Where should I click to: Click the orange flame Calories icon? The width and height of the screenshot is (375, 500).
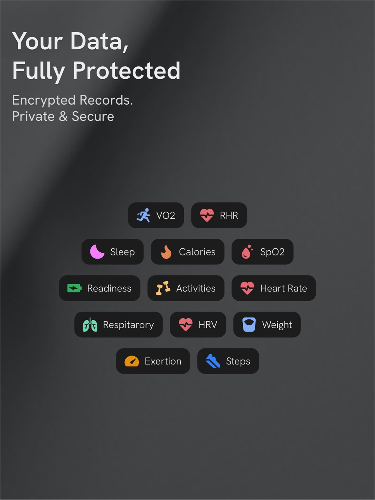click(166, 252)
